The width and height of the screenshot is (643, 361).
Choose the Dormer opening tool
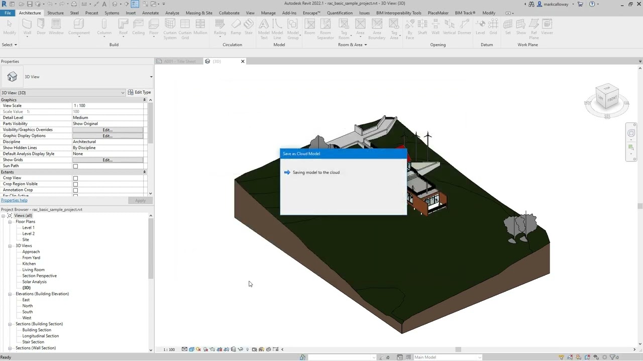tap(465, 27)
